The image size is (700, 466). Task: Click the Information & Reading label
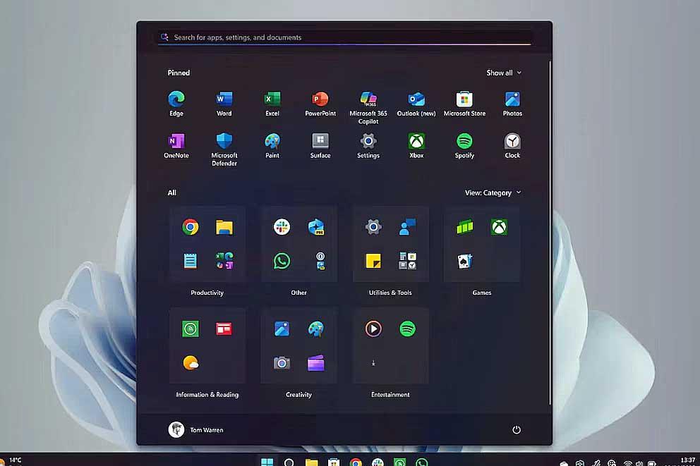pos(207,395)
